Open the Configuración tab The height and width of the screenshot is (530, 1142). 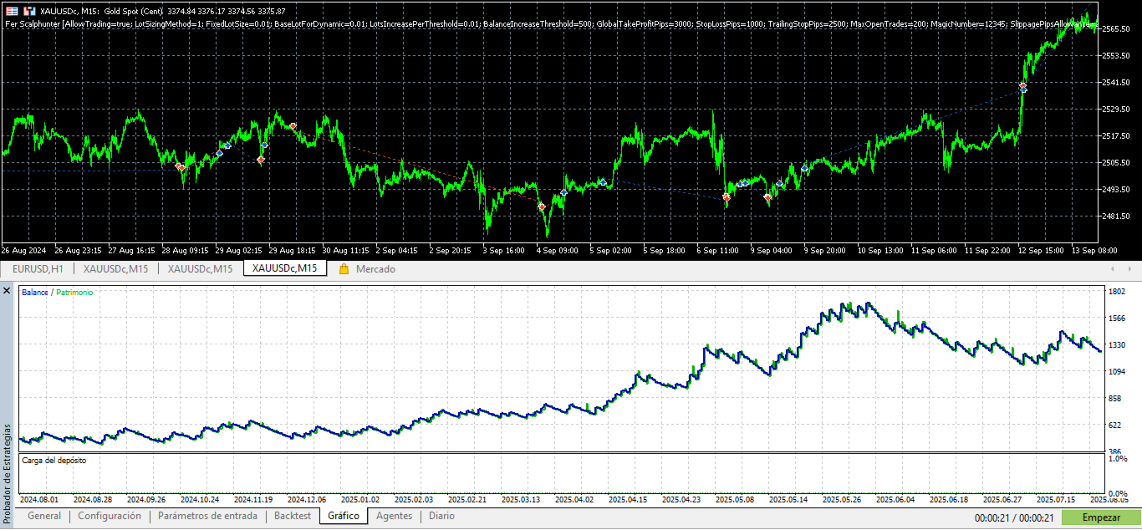pos(110,516)
